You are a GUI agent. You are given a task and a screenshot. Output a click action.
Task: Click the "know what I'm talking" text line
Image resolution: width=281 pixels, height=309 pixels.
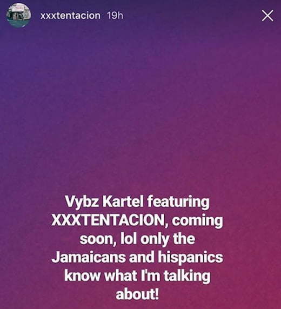[137, 276]
